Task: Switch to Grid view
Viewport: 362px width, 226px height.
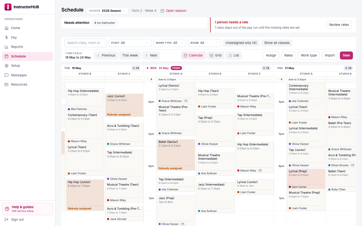Action: click(x=216, y=55)
